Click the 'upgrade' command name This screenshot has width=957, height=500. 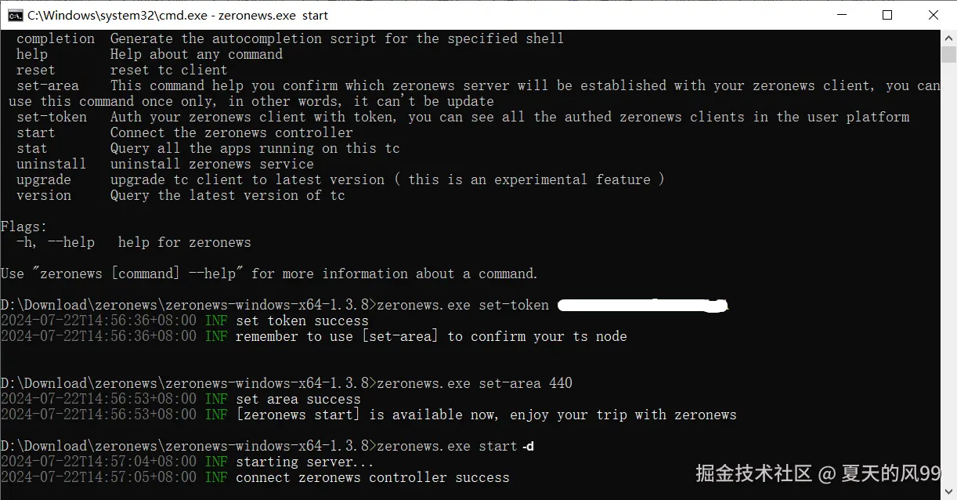click(44, 179)
